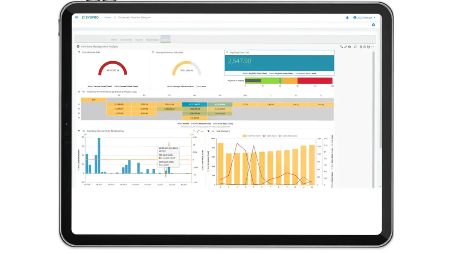
Task: Select the Sources tab button
Action: [x=139, y=40]
